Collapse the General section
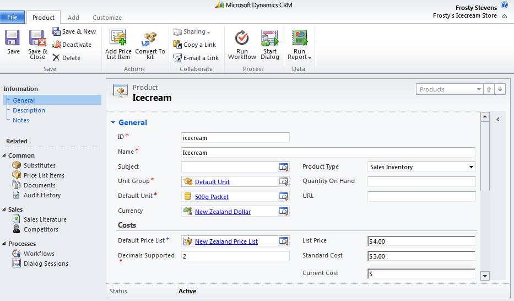Screen dimensions: 514x301 113,123
